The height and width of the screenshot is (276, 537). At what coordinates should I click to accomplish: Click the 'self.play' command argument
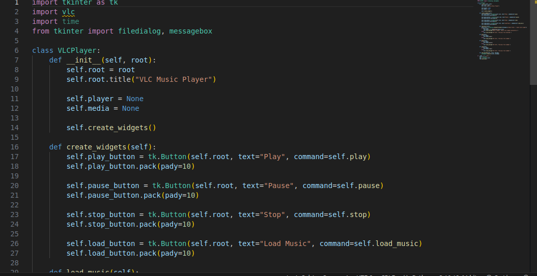[x=348, y=157]
